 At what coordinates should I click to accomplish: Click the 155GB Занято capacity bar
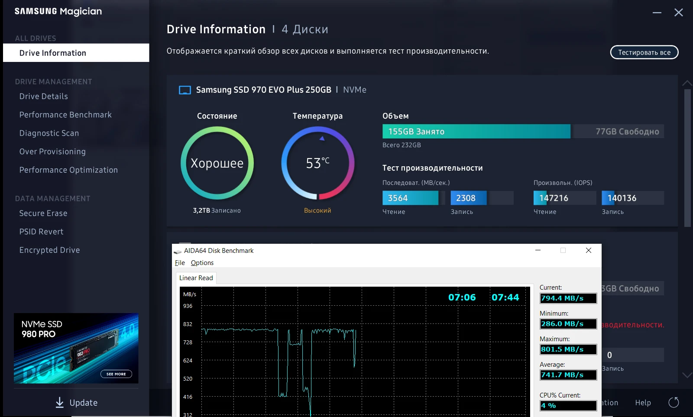point(476,132)
